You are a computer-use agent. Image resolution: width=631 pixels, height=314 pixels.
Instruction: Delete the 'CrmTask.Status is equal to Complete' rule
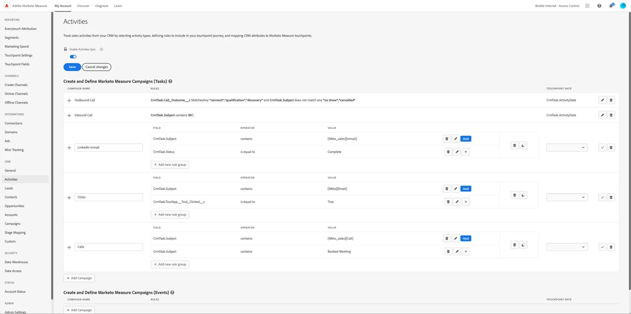click(x=448, y=152)
